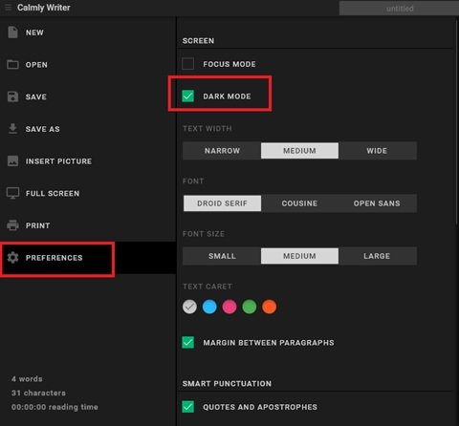Select INSERT PICTURE menu entry
The width and height of the screenshot is (459, 426).
(88, 161)
